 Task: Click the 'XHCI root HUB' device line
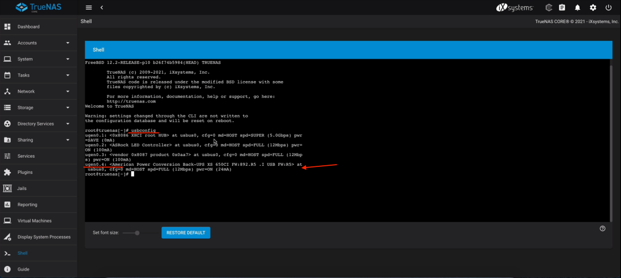point(194,135)
